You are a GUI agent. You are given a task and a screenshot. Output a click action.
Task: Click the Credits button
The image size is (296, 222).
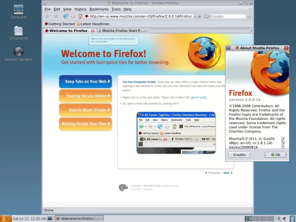click(239, 155)
